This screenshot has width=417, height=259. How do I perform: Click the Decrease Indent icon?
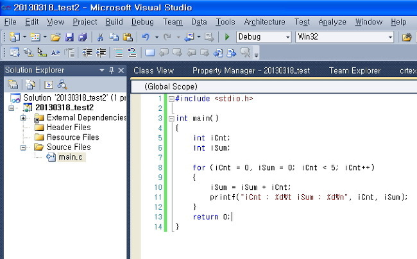(x=87, y=53)
